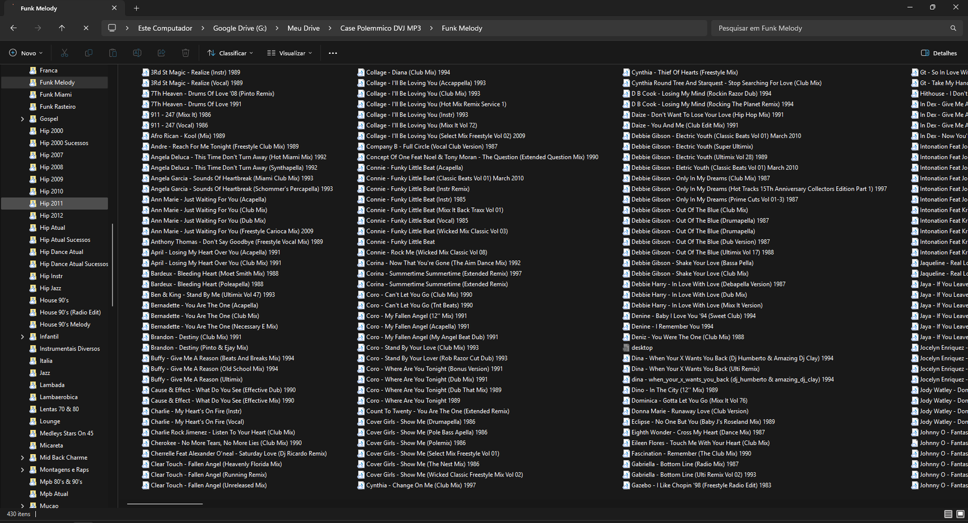Click the Rename icon in toolbar
968x523 pixels.
coord(137,53)
